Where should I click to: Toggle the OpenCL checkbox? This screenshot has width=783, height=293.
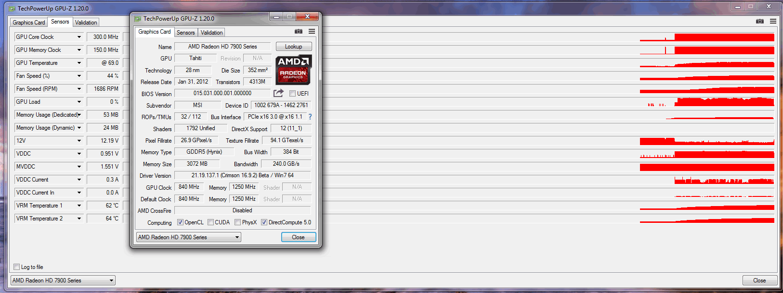point(180,222)
